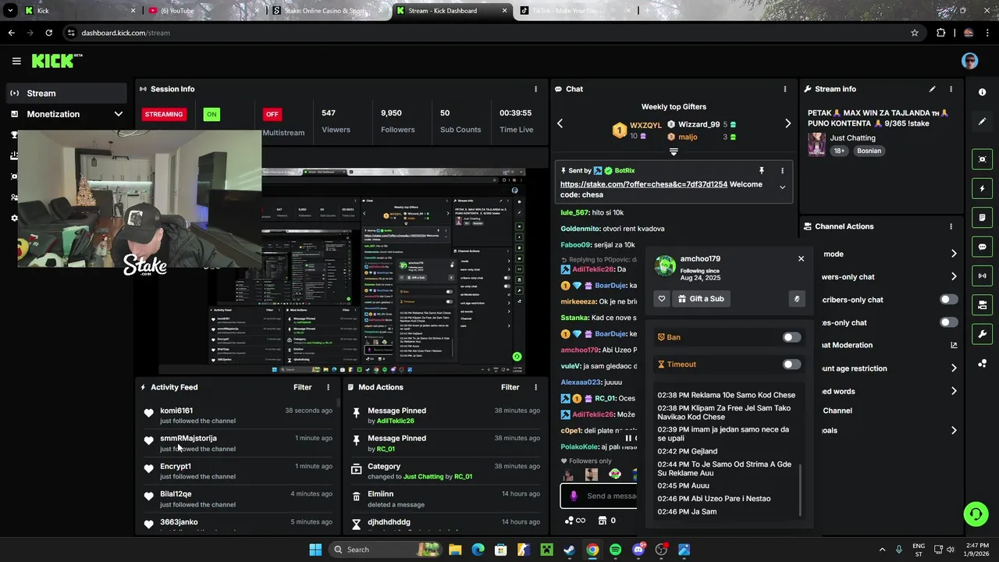
Task: Click the heart icon in amchoo179 user card
Action: tap(662, 298)
